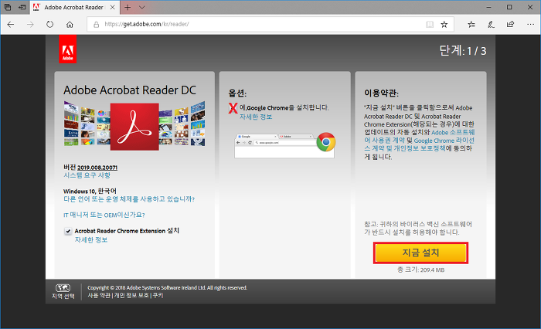This screenshot has height=329, width=541.
Task: Minimize the browser window
Action: click(x=488, y=7)
